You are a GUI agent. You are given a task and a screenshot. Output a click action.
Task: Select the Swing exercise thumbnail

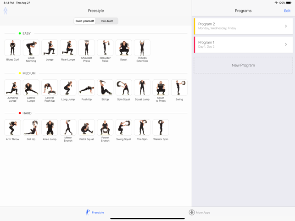pos(179,88)
